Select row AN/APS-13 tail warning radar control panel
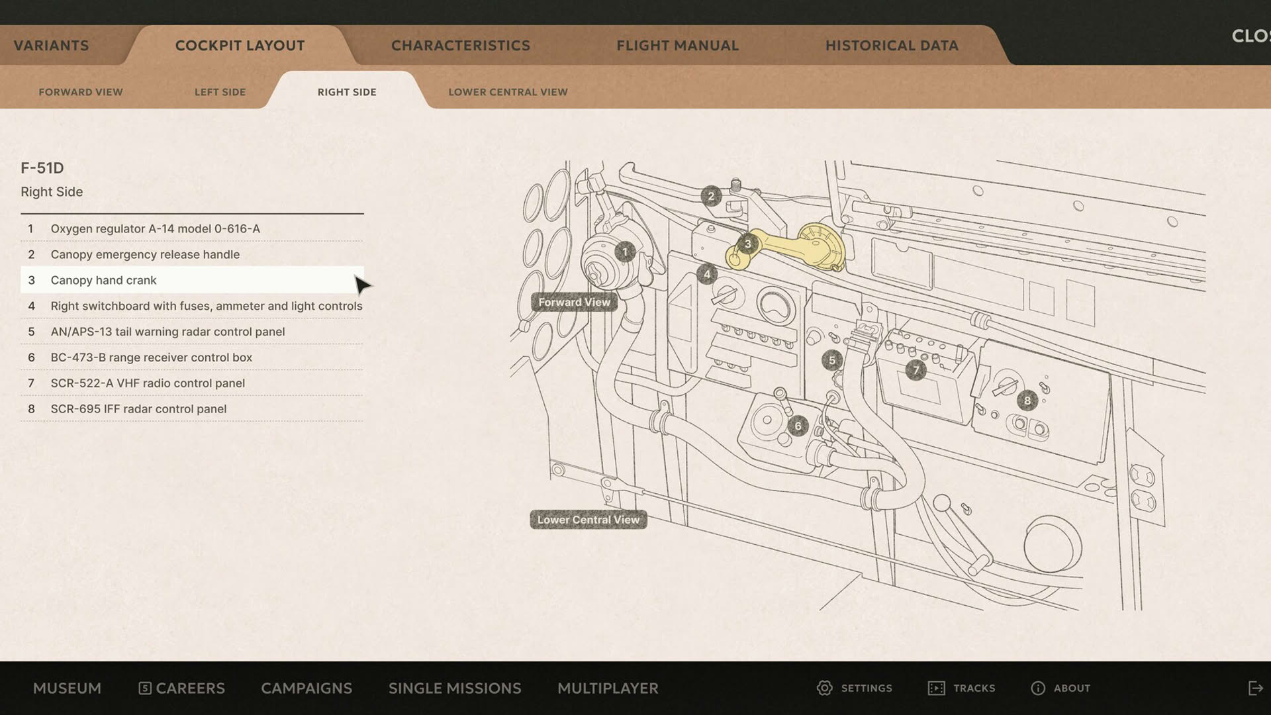1271x715 pixels. (x=192, y=332)
